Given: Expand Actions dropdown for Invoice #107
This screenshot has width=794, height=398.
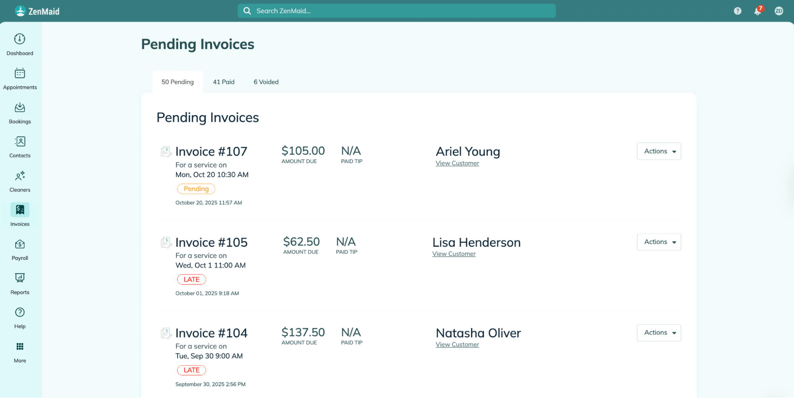Looking at the screenshot, I should pyautogui.click(x=659, y=151).
